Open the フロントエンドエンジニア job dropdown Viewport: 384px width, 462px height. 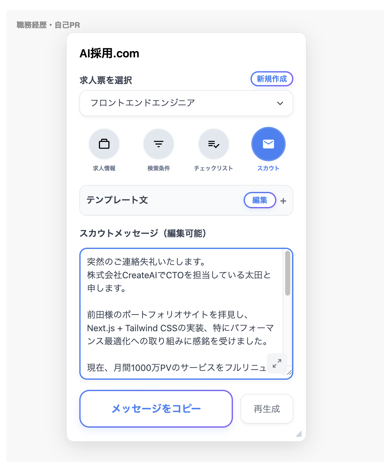(186, 103)
